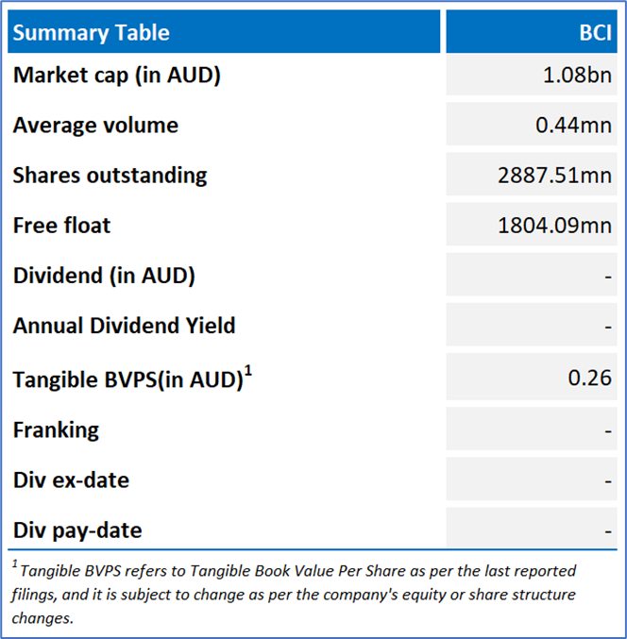This screenshot has height=639, width=627.
Task: Click the Dividend (in AUD) label
Action: 104,276
